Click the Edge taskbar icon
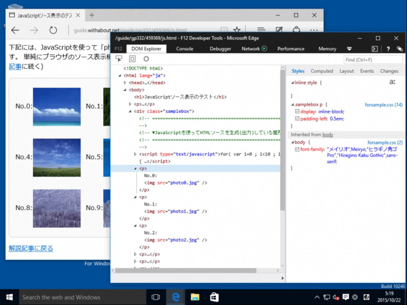 [175, 297]
